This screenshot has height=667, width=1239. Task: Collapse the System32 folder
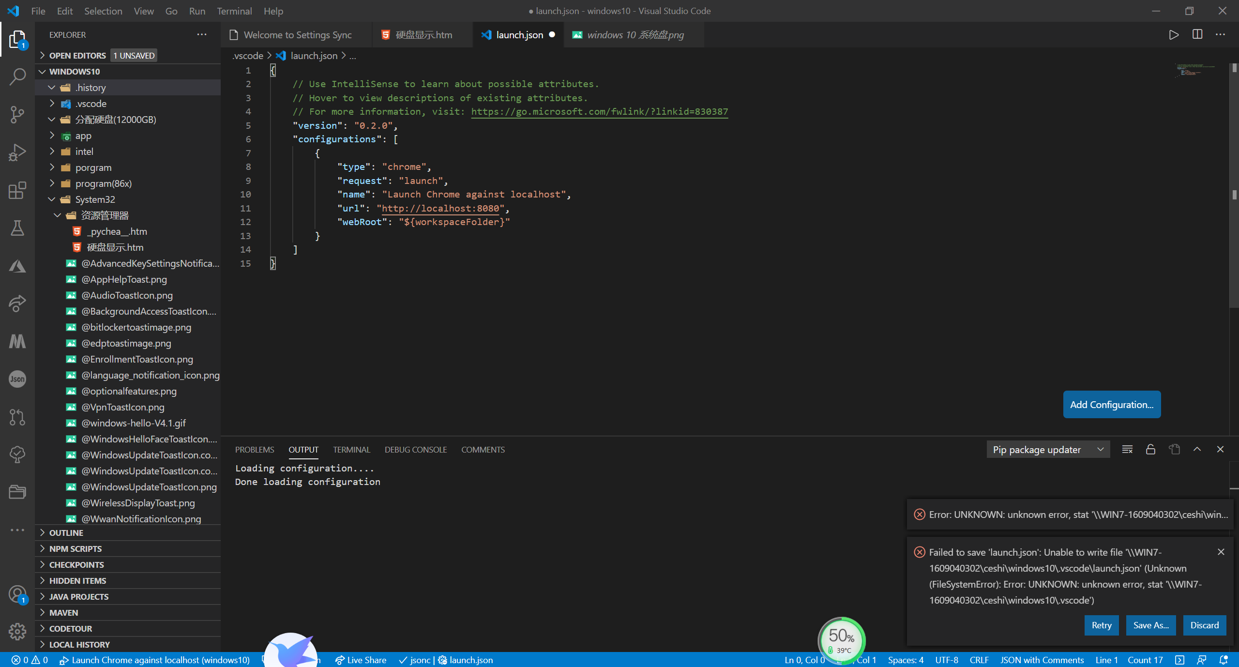[128, 199]
